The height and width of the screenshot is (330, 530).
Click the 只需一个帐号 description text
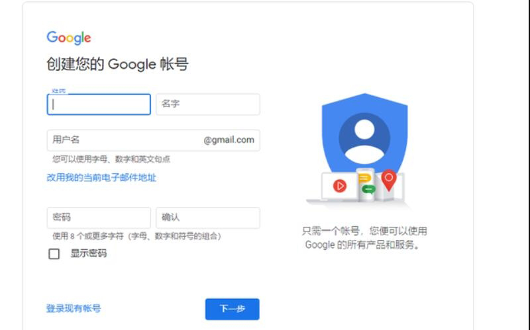point(364,238)
